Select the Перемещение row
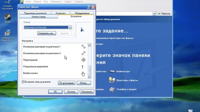200x112 pixels. [55, 60]
